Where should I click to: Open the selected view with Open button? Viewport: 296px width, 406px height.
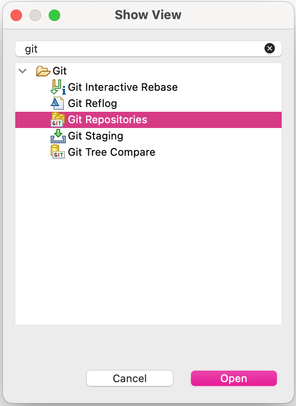point(234,378)
